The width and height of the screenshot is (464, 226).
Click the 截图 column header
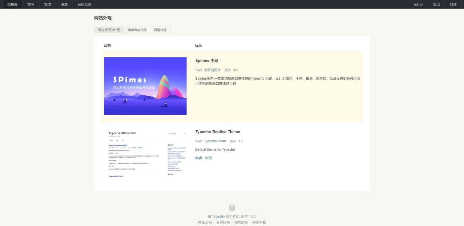(107, 46)
